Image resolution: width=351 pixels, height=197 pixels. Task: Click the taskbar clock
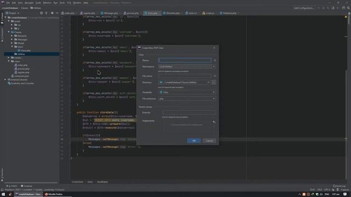pos(336,194)
